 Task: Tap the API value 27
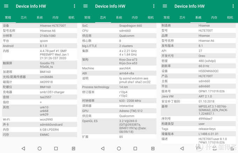point(200,51)
